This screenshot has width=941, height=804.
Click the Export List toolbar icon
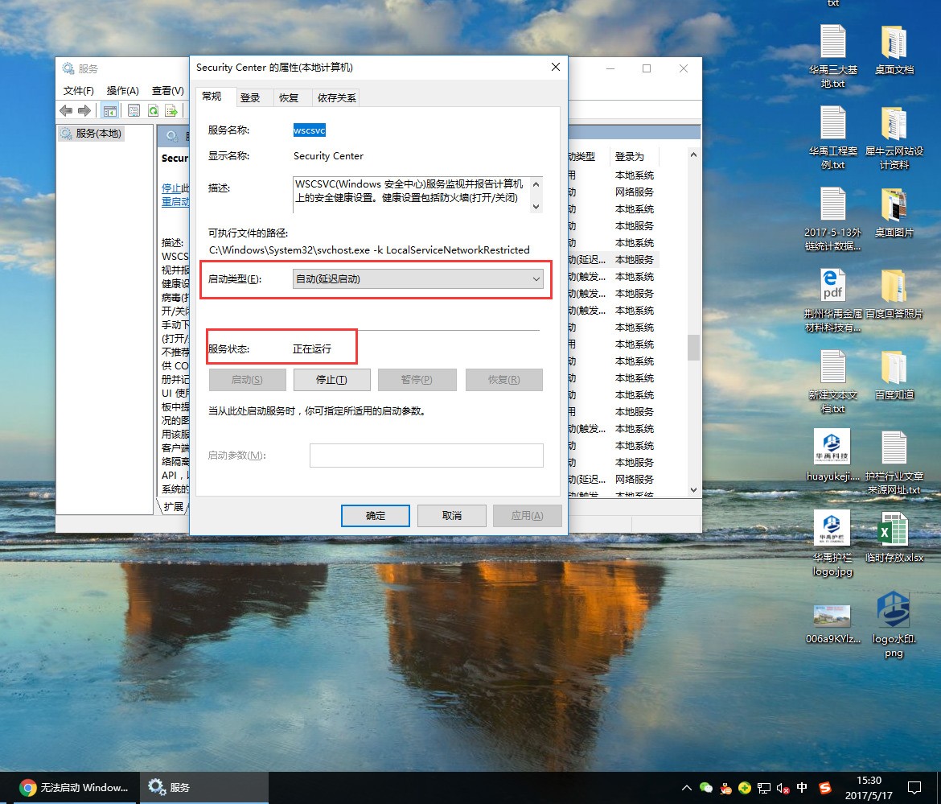(171, 110)
